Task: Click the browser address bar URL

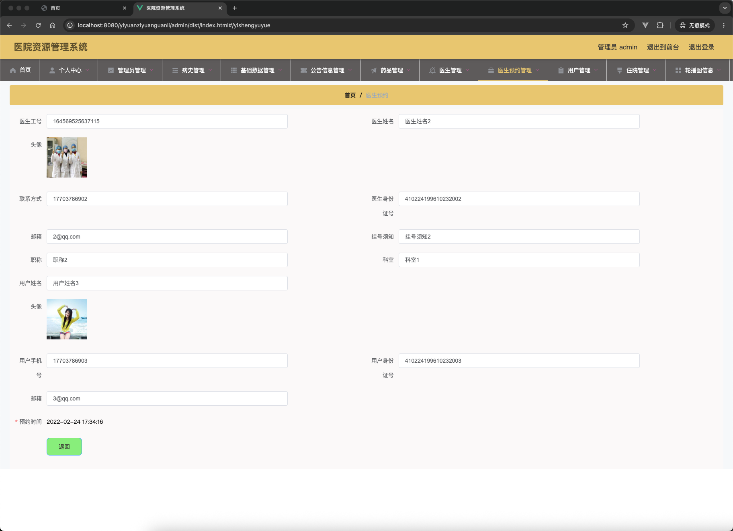Action: pos(174,25)
